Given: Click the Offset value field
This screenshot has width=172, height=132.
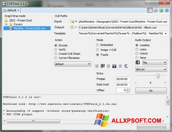Looking at the screenshot, I should 121,90.
